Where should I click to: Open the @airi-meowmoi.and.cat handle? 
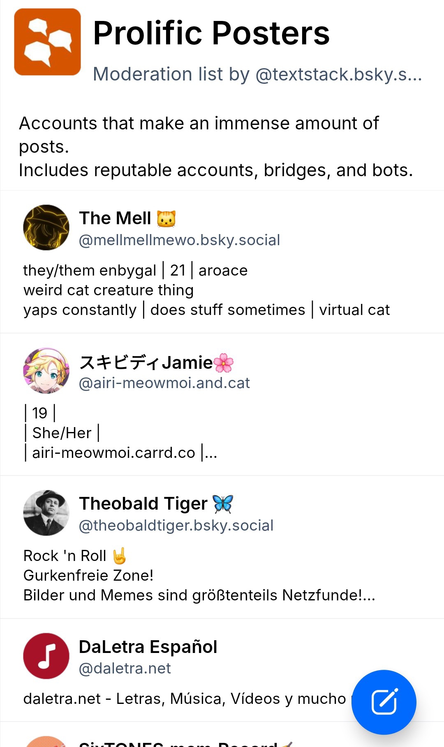point(164,383)
